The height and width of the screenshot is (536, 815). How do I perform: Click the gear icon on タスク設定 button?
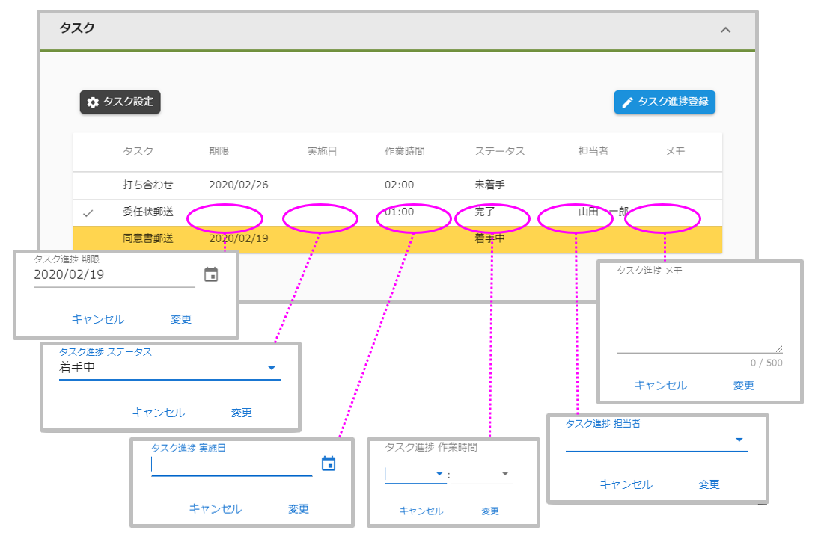click(93, 102)
